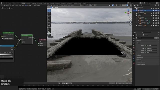Toggle camera view icon in viewport
The width and height of the screenshot is (160, 90).
click(x=130, y=22)
